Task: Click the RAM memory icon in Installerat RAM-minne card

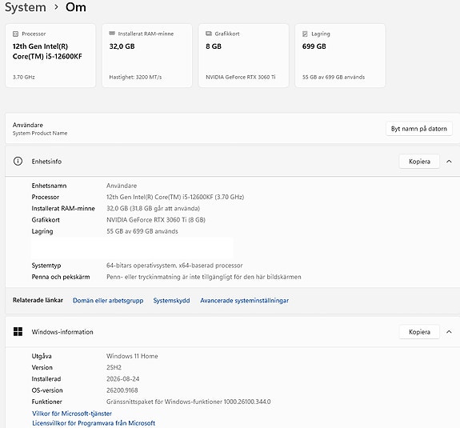Action: (x=112, y=34)
